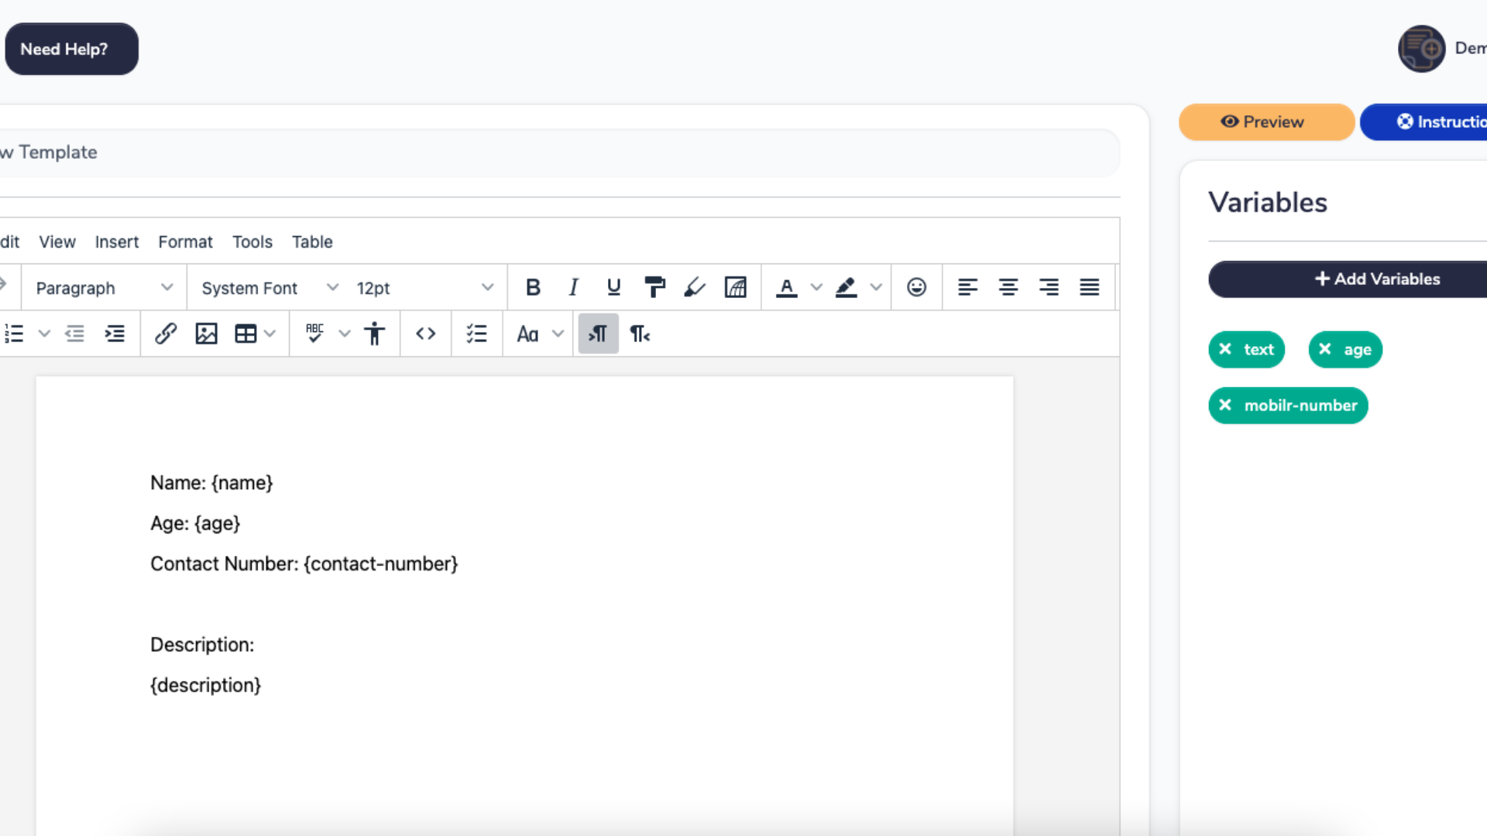
Task: Apply italic formatting
Action: tap(573, 288)
